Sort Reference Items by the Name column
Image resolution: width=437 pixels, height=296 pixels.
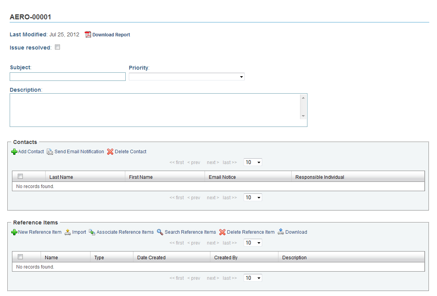click(x=65, y=258)
